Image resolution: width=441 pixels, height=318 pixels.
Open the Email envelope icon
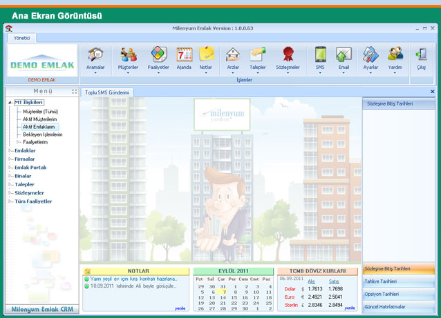(x=344, y=54)
